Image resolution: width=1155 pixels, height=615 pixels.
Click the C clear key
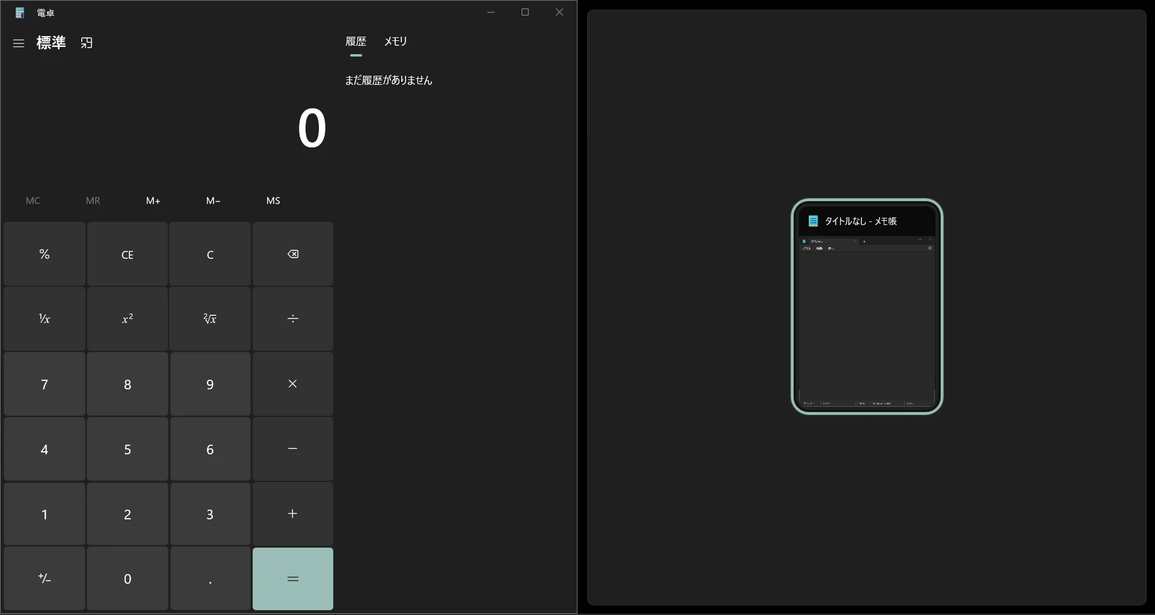click(x=210, y=254)
